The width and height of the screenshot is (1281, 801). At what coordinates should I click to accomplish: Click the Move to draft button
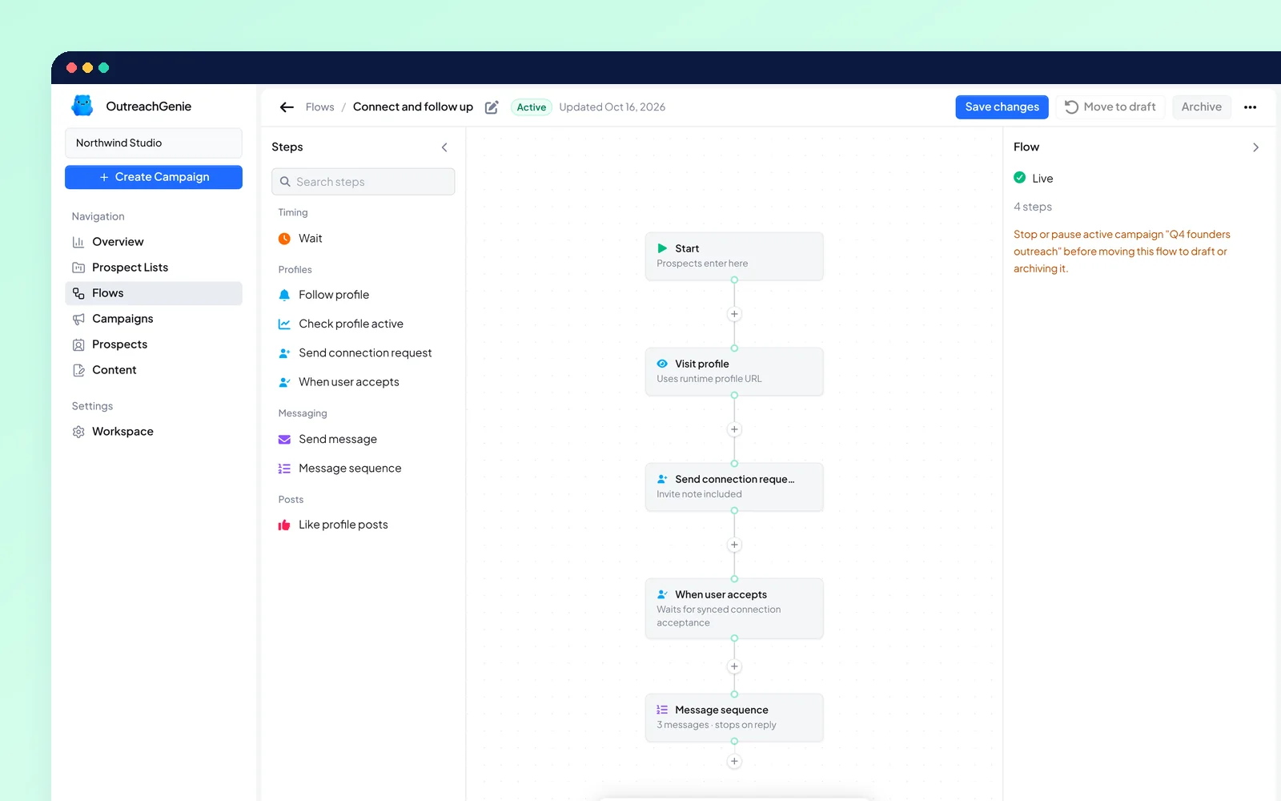[x=1110, y=107]
